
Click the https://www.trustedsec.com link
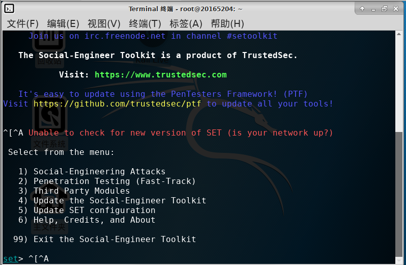point(161,75)
